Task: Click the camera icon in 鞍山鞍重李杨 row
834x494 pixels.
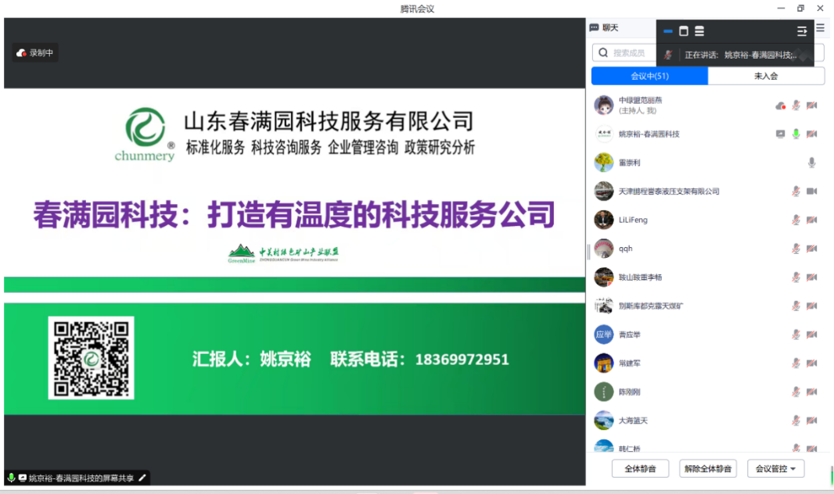Action: click(811, 277)
